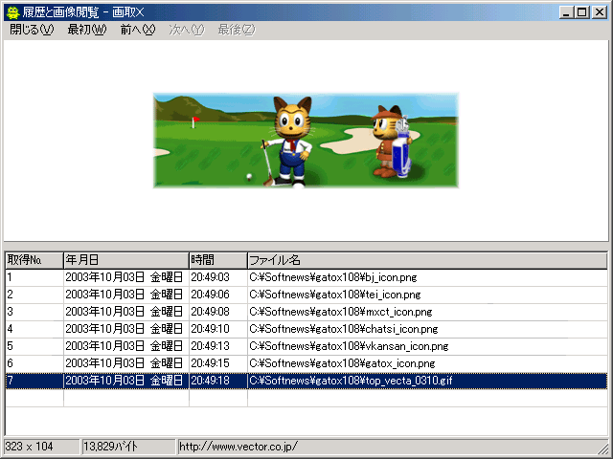The height and width of the screenshot is (459, 613).
Task: Click the 13,829バイト status bar entry
Action: click(x=128, y=447)
